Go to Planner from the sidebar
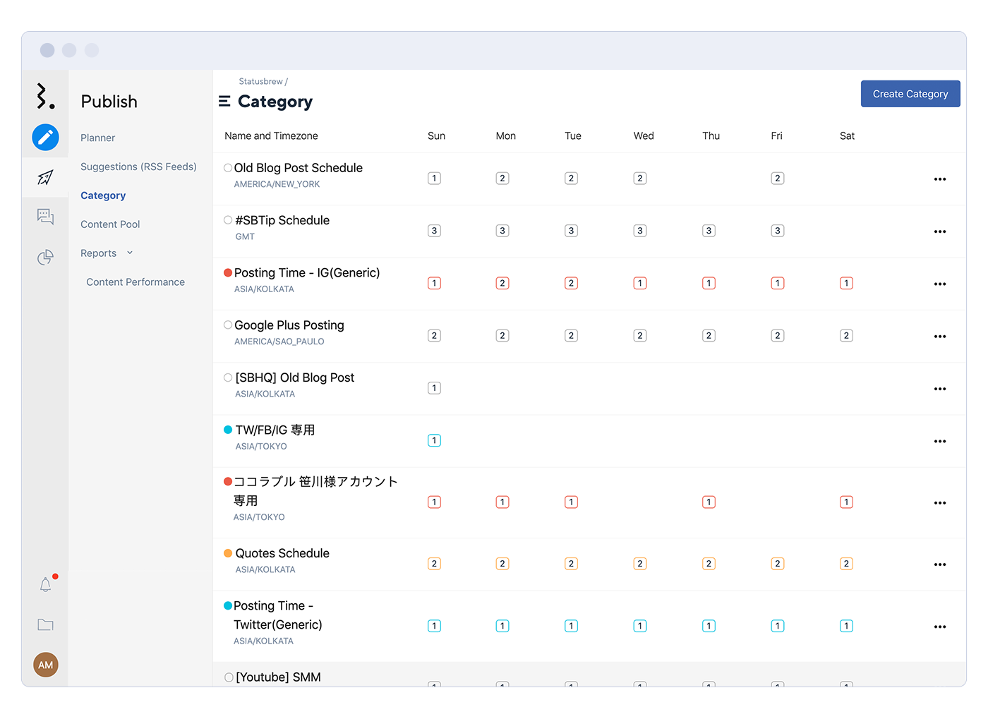The height and width of the screenshot is (719, 988). tap(97, 138)
